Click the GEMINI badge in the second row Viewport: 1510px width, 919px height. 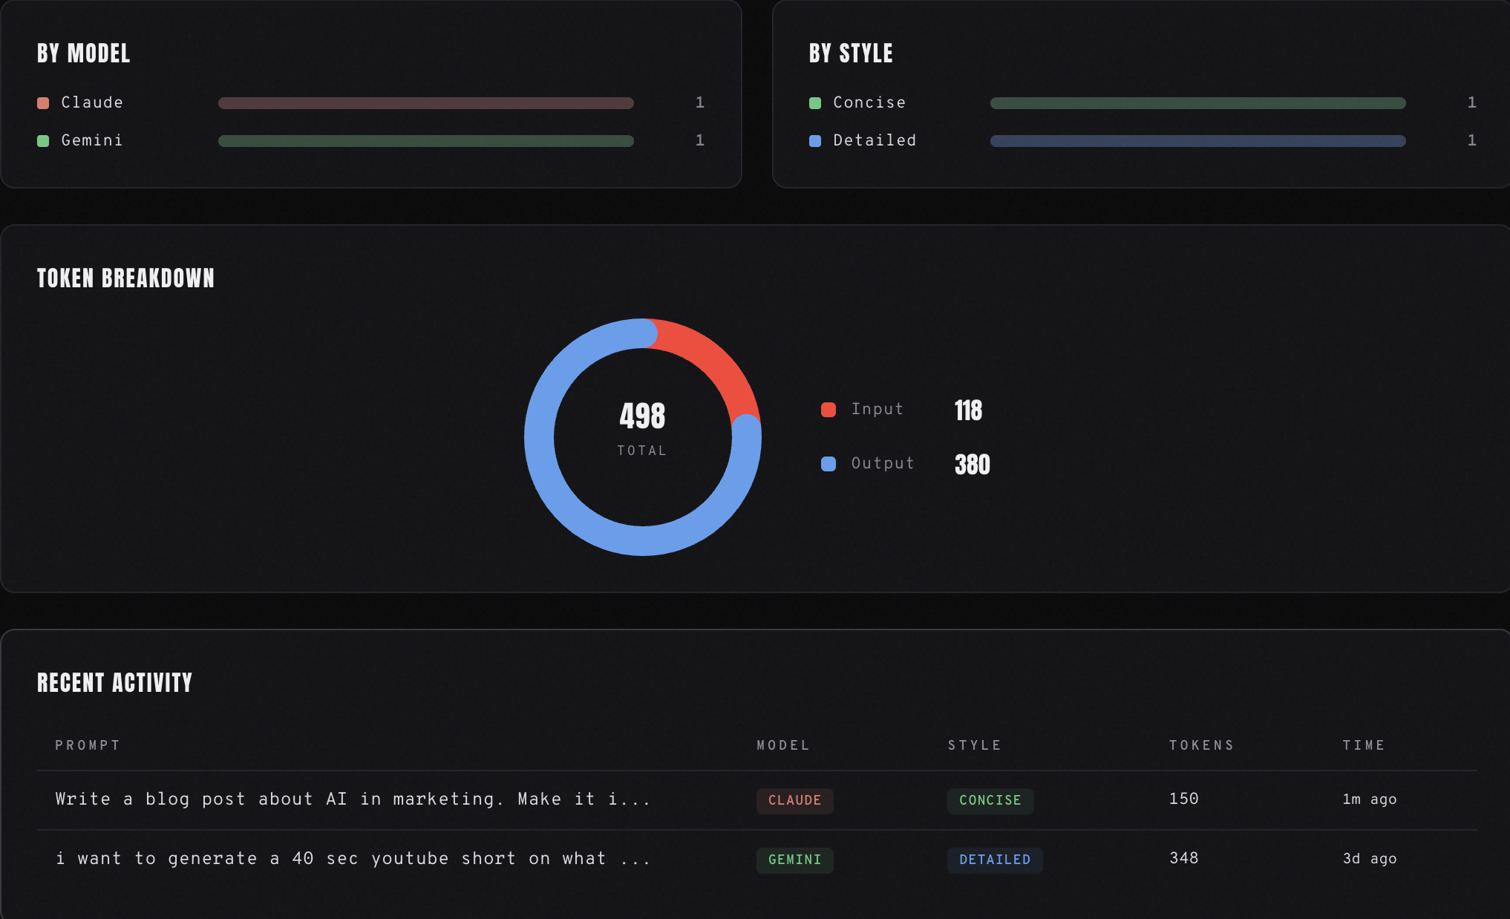click(794, 860)
